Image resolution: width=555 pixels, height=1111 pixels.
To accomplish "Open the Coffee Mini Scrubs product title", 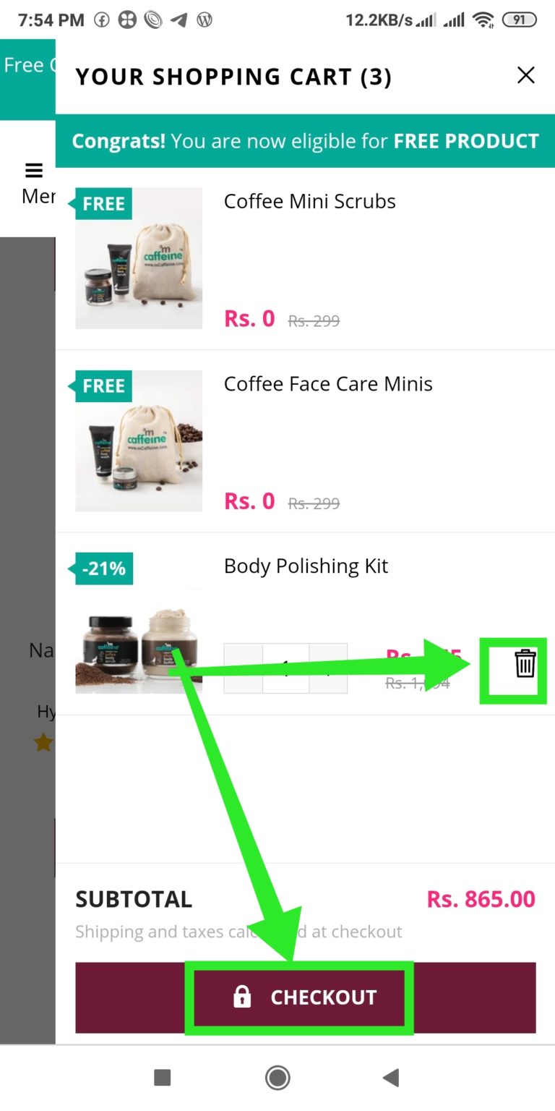I will click(310, 201).
